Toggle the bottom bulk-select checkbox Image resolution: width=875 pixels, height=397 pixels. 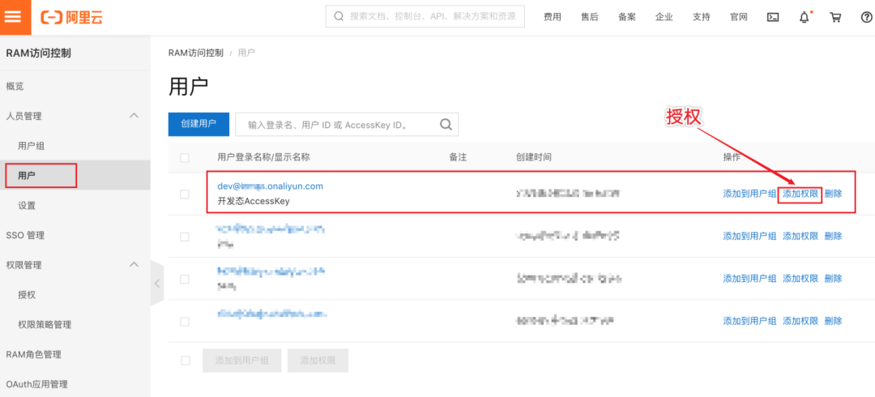pos(185,361)
